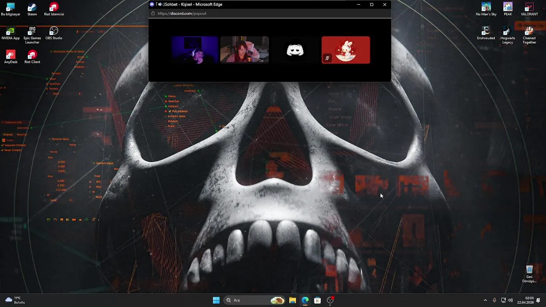Open the VALORANT desktop shortcut

pos(529,9)
